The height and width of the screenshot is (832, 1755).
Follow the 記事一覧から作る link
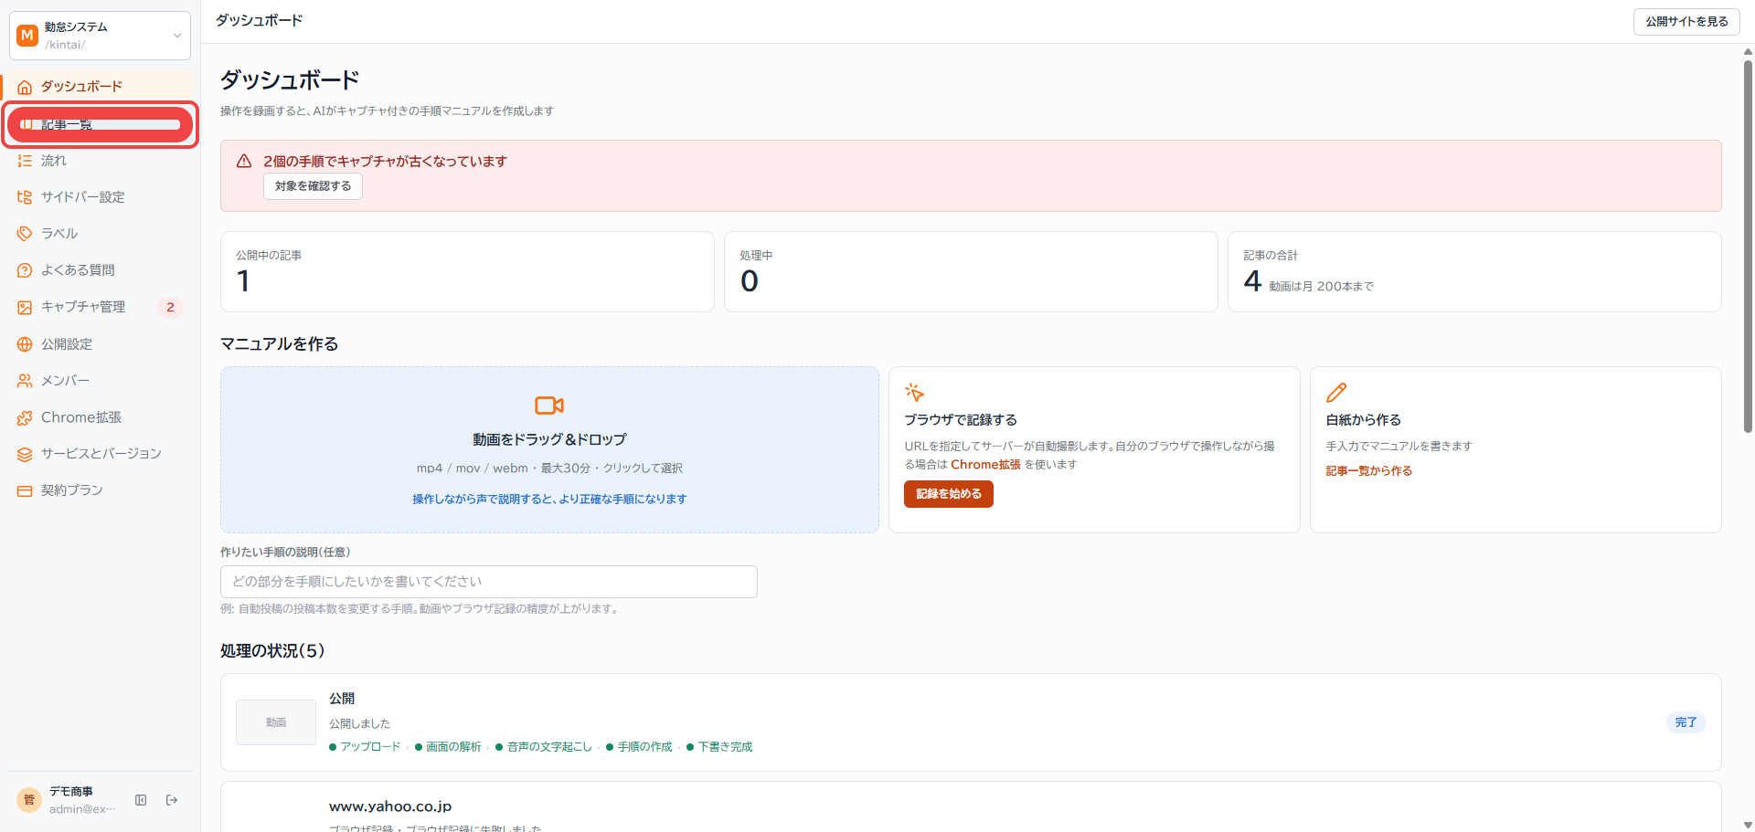1369,471
